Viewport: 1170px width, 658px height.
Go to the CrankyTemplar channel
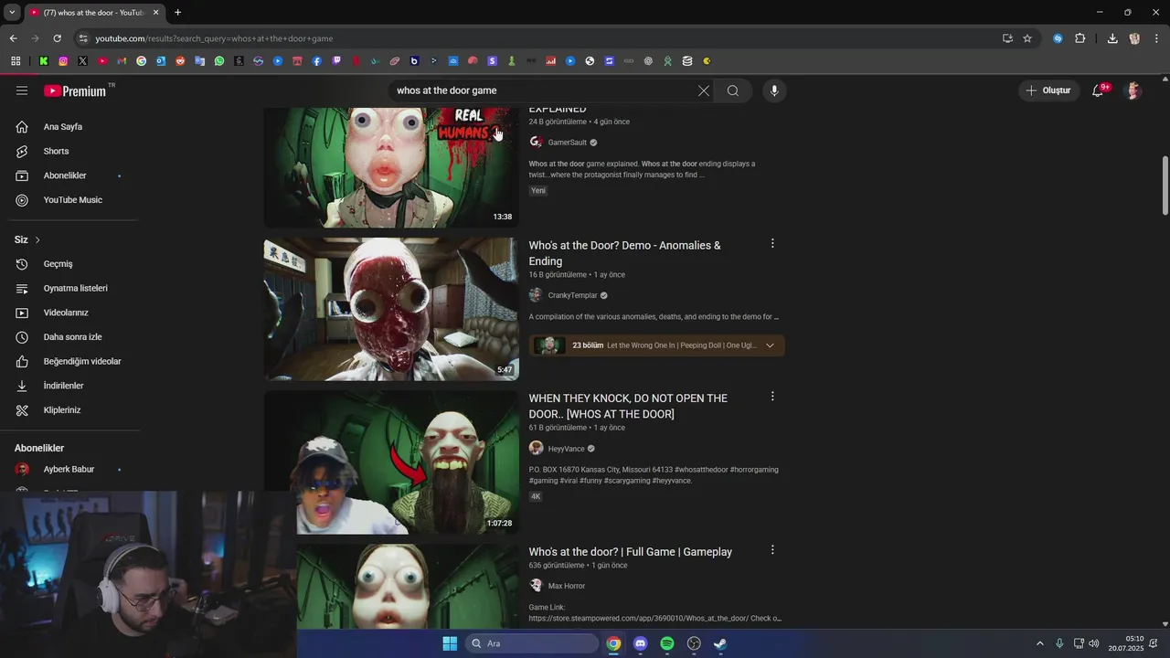(x=572, y=295)
